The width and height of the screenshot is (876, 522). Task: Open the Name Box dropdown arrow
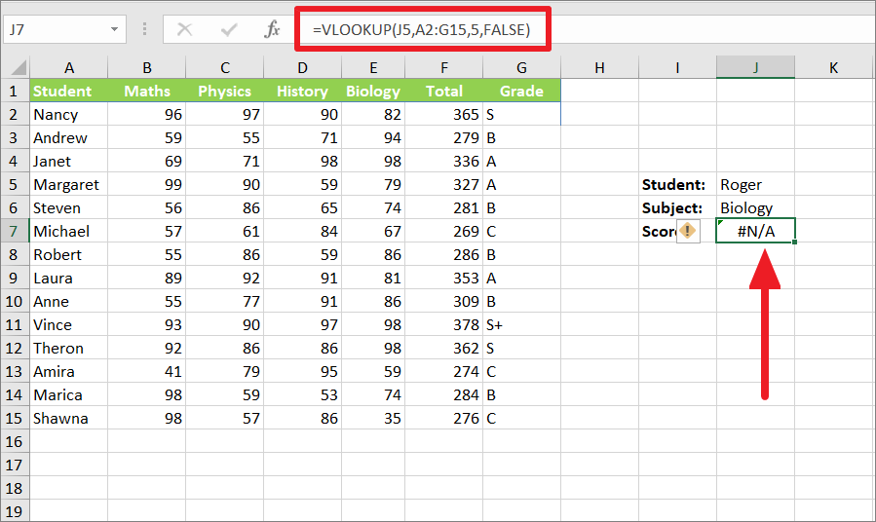pyautogui.click(x=115, y=29)
